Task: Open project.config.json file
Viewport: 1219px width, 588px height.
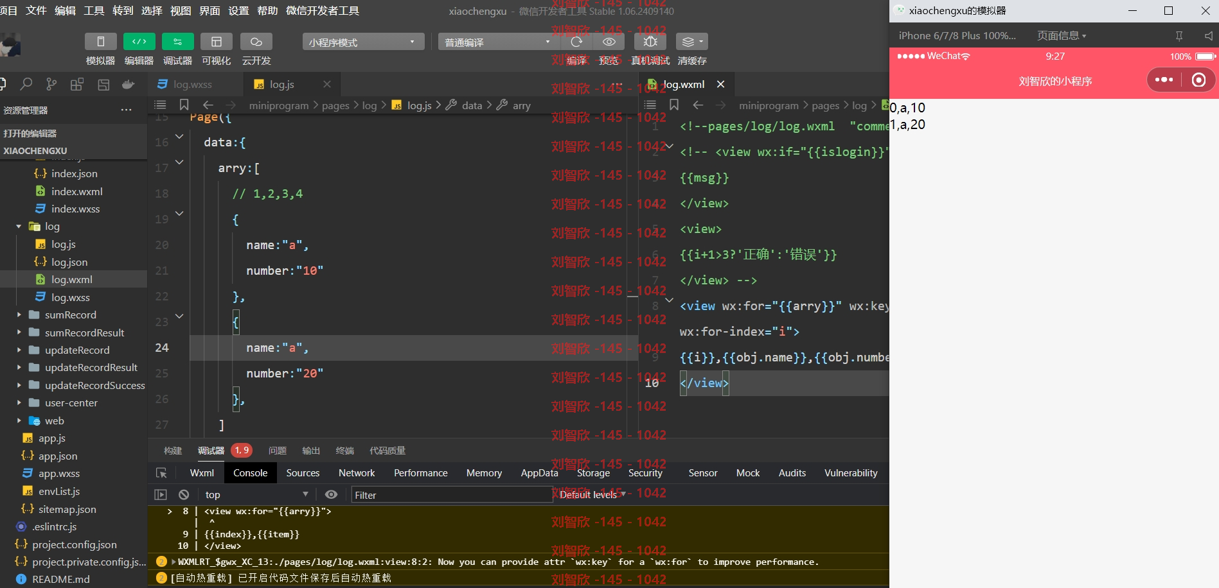Action: pyautogui.click(x=73, y=544)
